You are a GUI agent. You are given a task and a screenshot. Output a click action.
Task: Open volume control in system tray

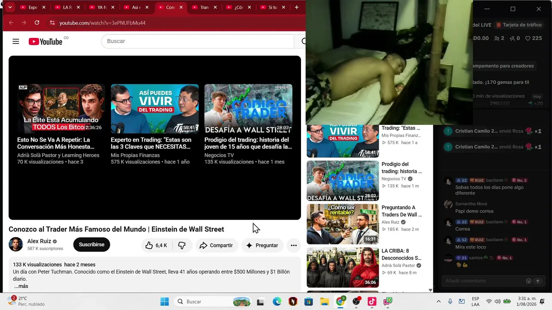[498, 301]
